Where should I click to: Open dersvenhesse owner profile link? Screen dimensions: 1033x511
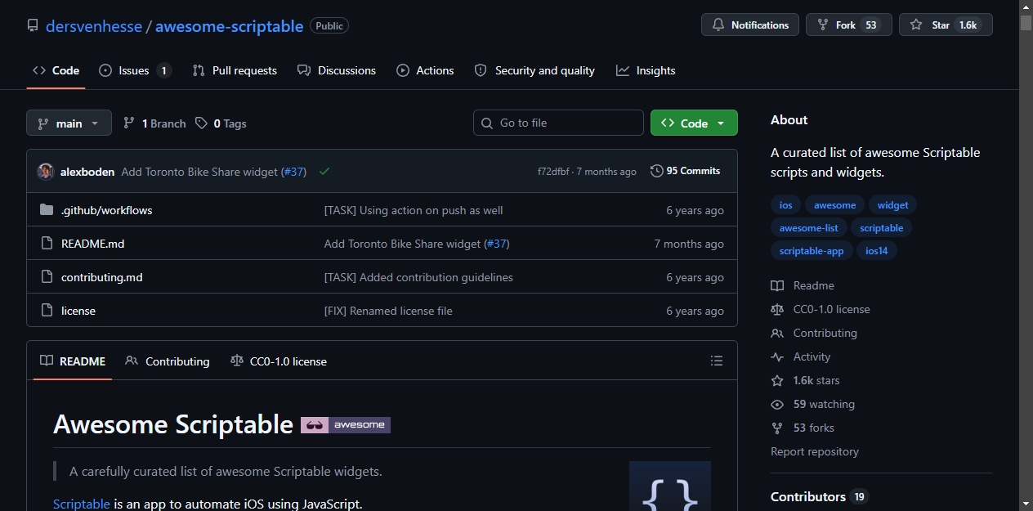pos(94,25)
